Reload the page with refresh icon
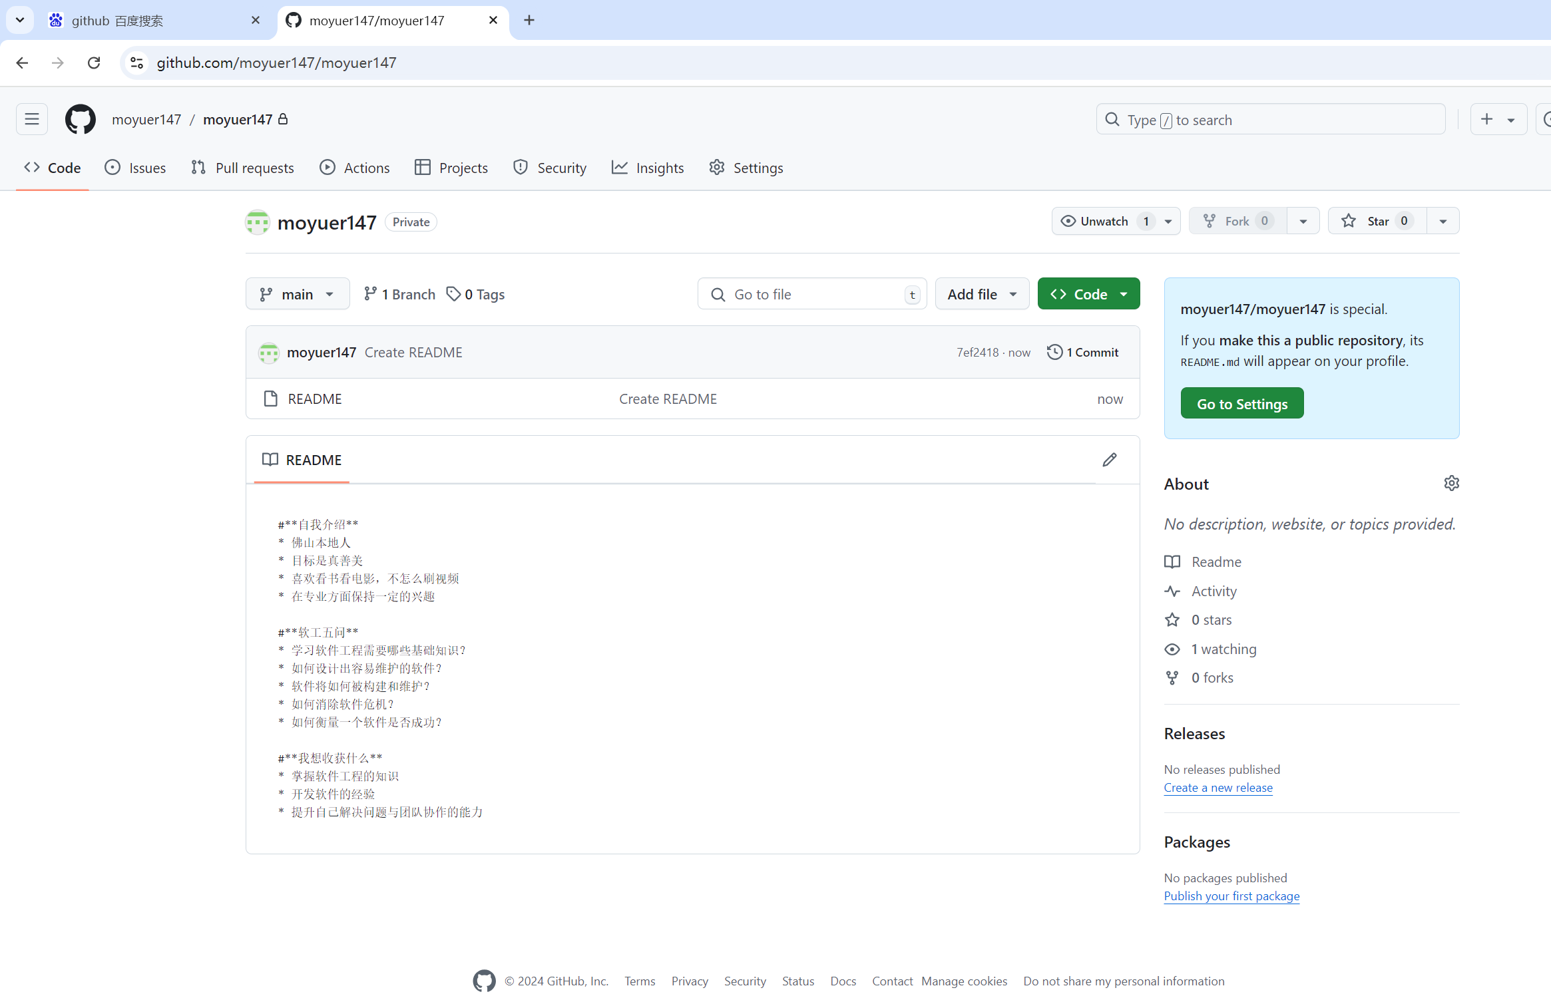The image size is (1551, 1004). 94,63
